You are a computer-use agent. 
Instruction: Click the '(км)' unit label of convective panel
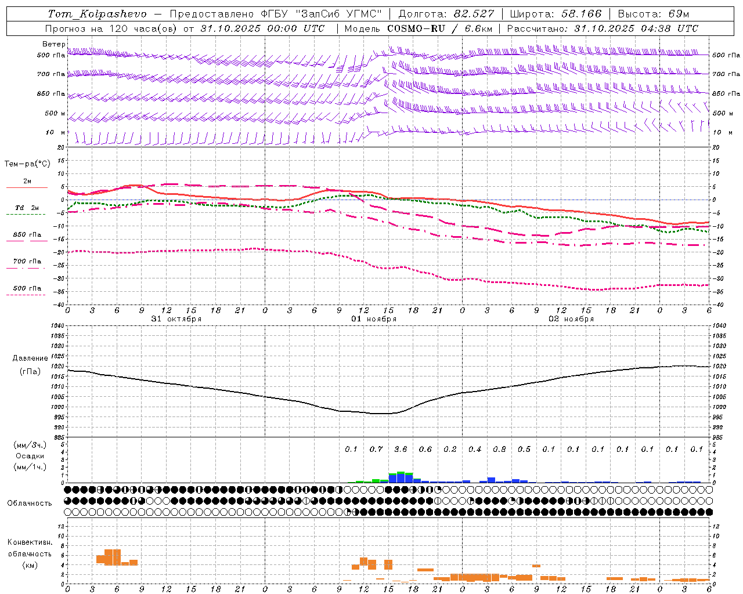point(30,565)
